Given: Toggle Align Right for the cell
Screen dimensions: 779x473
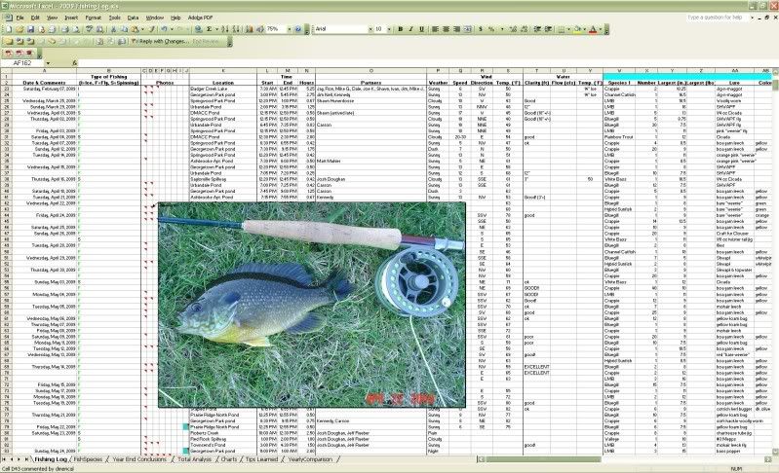Looking at the screenshot, I should [x=457, y=29].
